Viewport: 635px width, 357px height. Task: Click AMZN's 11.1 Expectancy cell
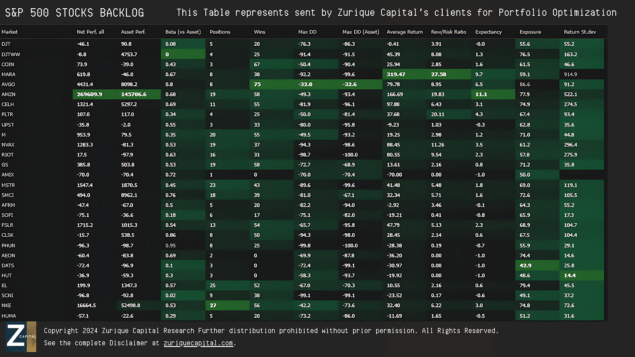[x=493, y=94]
